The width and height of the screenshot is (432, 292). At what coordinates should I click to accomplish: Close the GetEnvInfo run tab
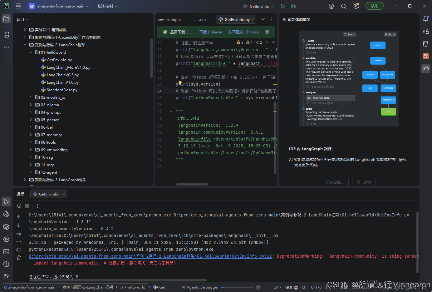(64, 194)
